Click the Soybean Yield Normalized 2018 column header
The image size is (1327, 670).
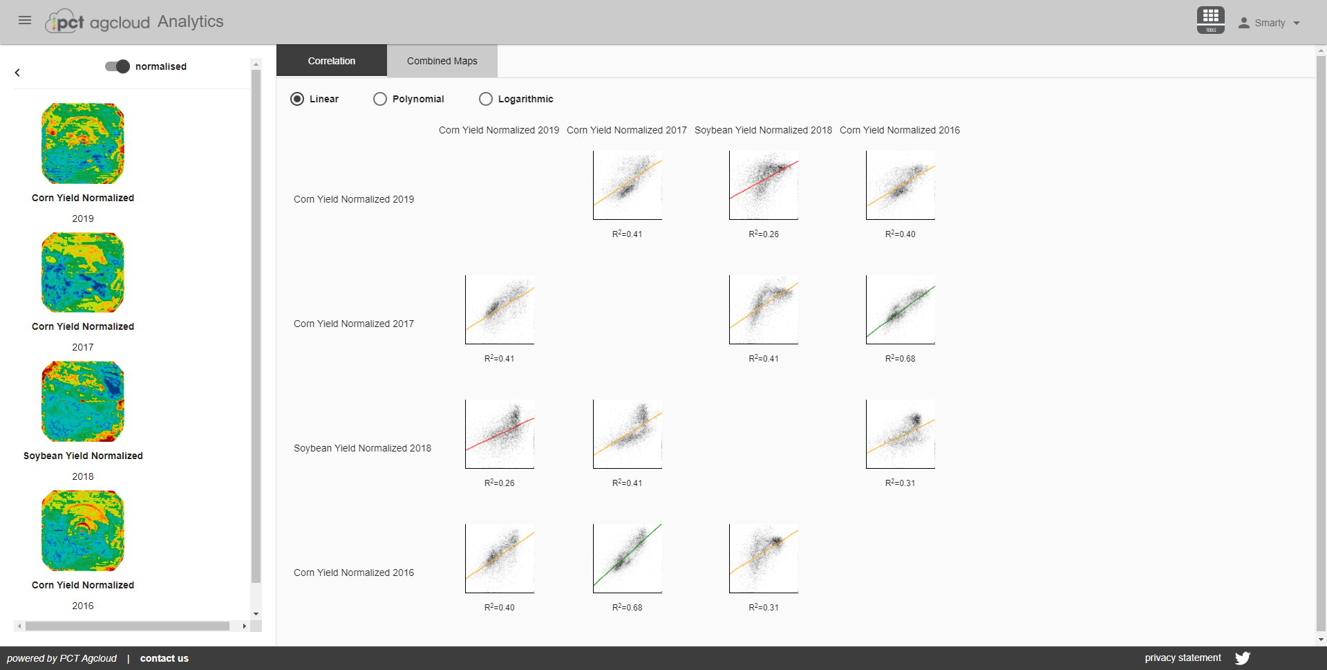(764, 130)
